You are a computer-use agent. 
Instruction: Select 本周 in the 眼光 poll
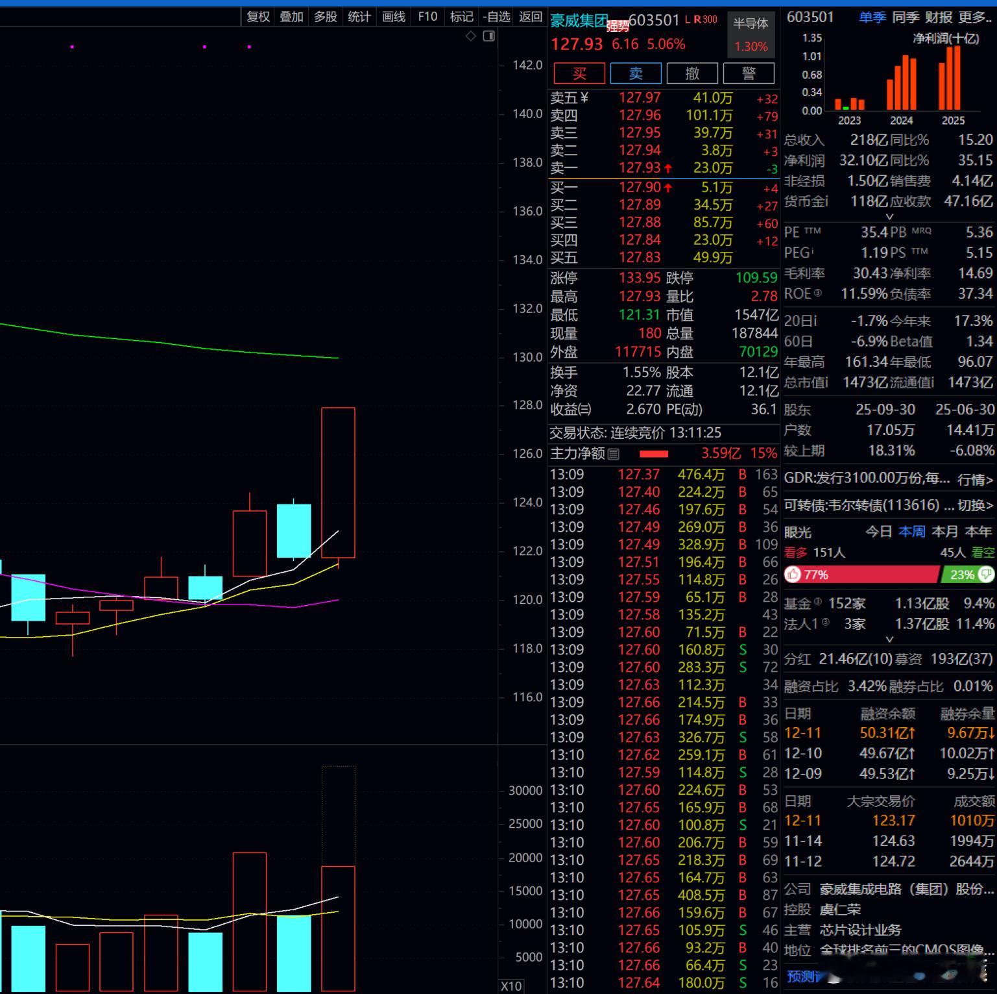pos(911,532)
